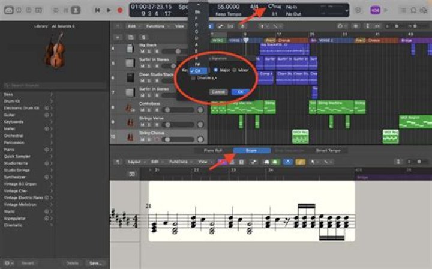Image resolution: width=432 pixels, height=269 pixels.
Task: Open the Layout dropdown in Score editor
Action: (136, 162)
